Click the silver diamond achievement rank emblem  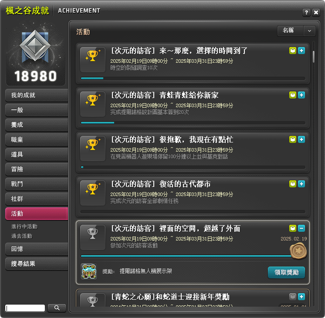[35, 46]
